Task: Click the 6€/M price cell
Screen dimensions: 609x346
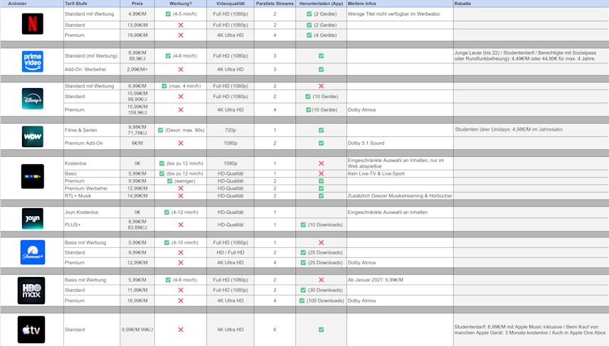Action: (137, 143)
